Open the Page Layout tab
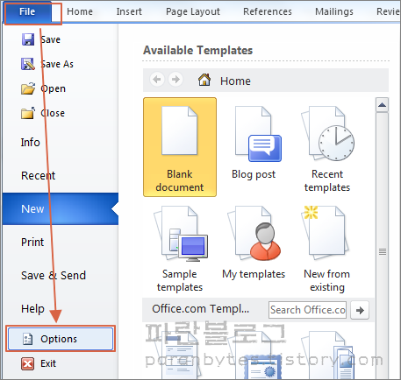Viewport: 401px width, 380px height. (x=193, y=11)
